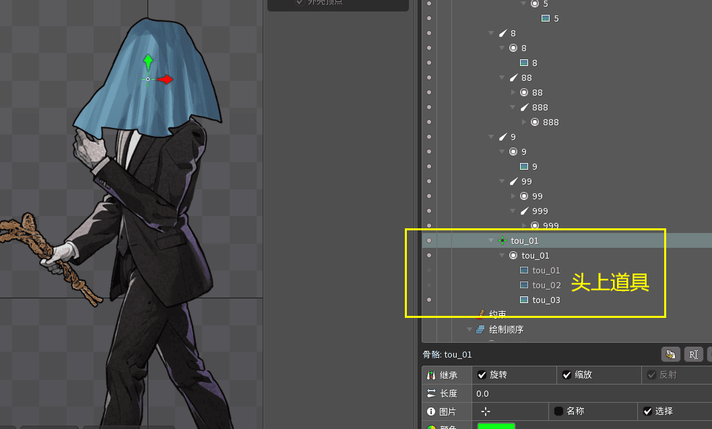Click the duplicate bone icon button
Image resolution: width=712 pixels, height=429 pixels.
coord(670,354)
